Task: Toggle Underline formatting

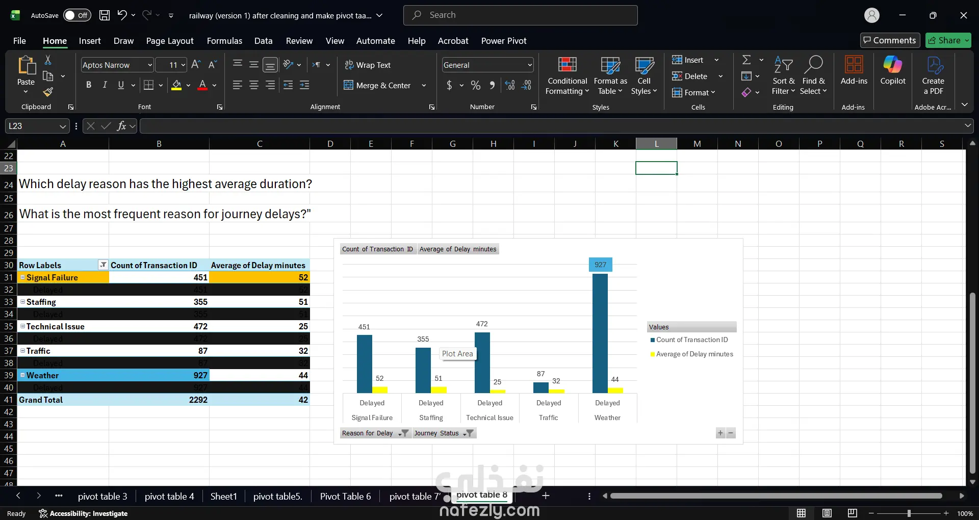Action: tap(121, 85)
